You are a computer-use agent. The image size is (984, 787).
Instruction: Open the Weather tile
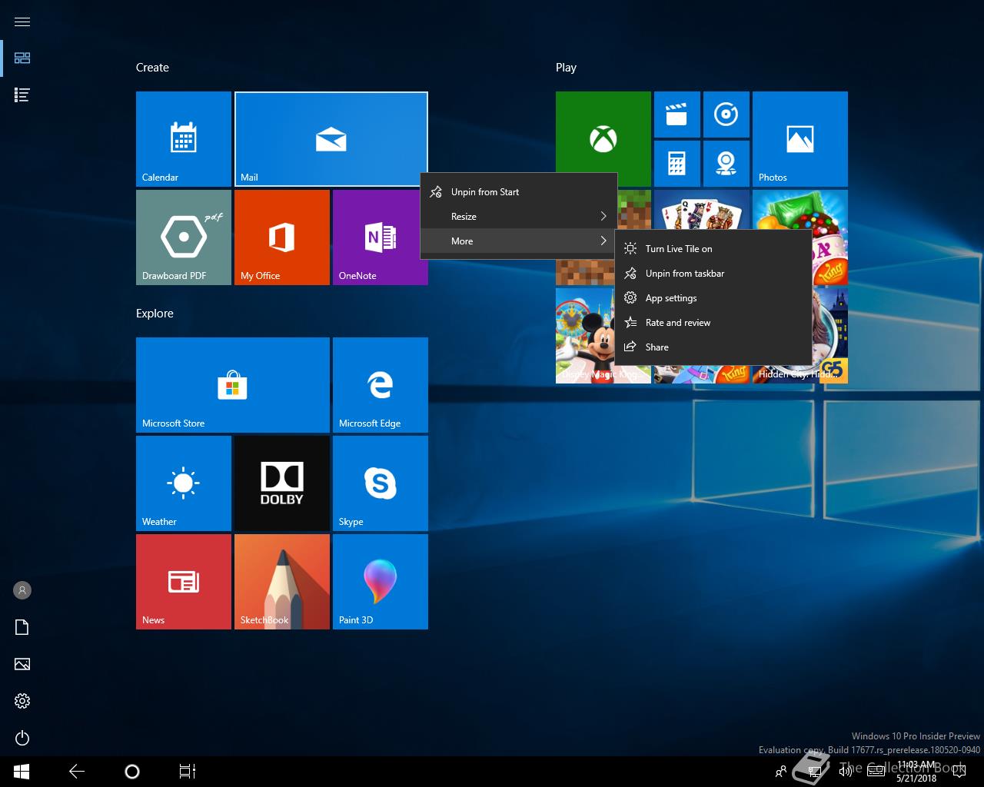coord(184,483)
